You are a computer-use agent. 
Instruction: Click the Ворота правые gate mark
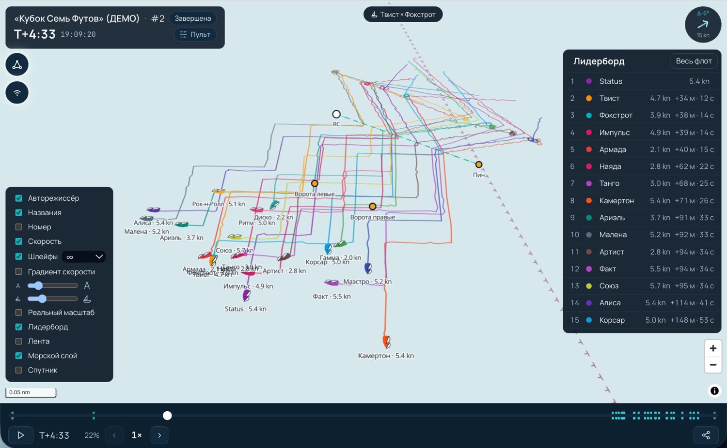(372, 207)
